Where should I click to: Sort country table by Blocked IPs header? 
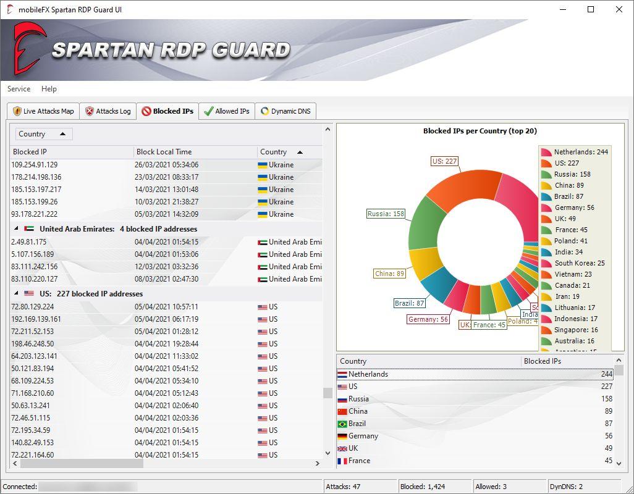567,361
